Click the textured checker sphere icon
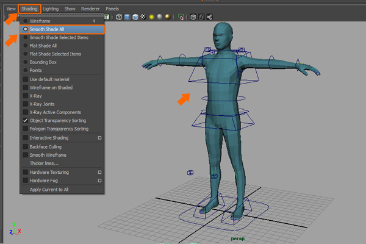This screenshot has width=366, height=244. 143,17
